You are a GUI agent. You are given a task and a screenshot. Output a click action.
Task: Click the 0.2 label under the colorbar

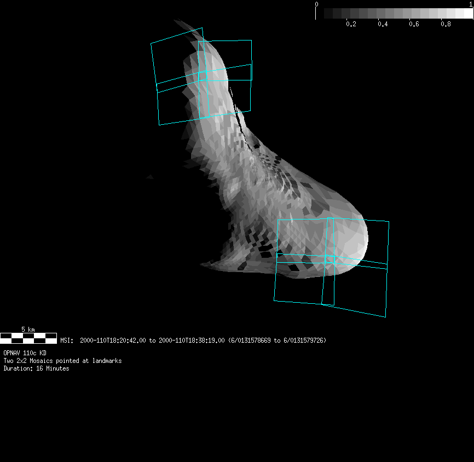[351, 24]
